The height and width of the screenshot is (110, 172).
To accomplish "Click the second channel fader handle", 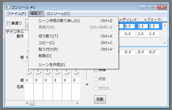I will [x=39, y=73].
